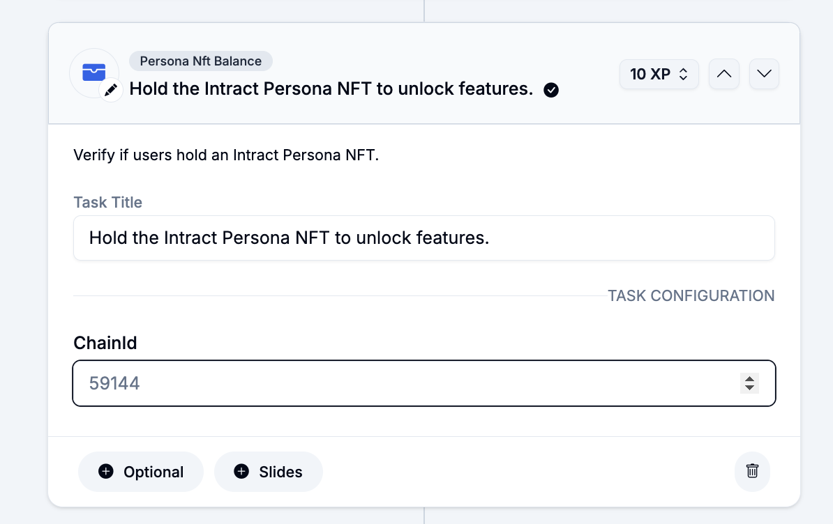Screen dimensions: 833x524
Task: Click the task heading 'Hold the Intract Persona NFT'
Action: (x=331, y=89)
